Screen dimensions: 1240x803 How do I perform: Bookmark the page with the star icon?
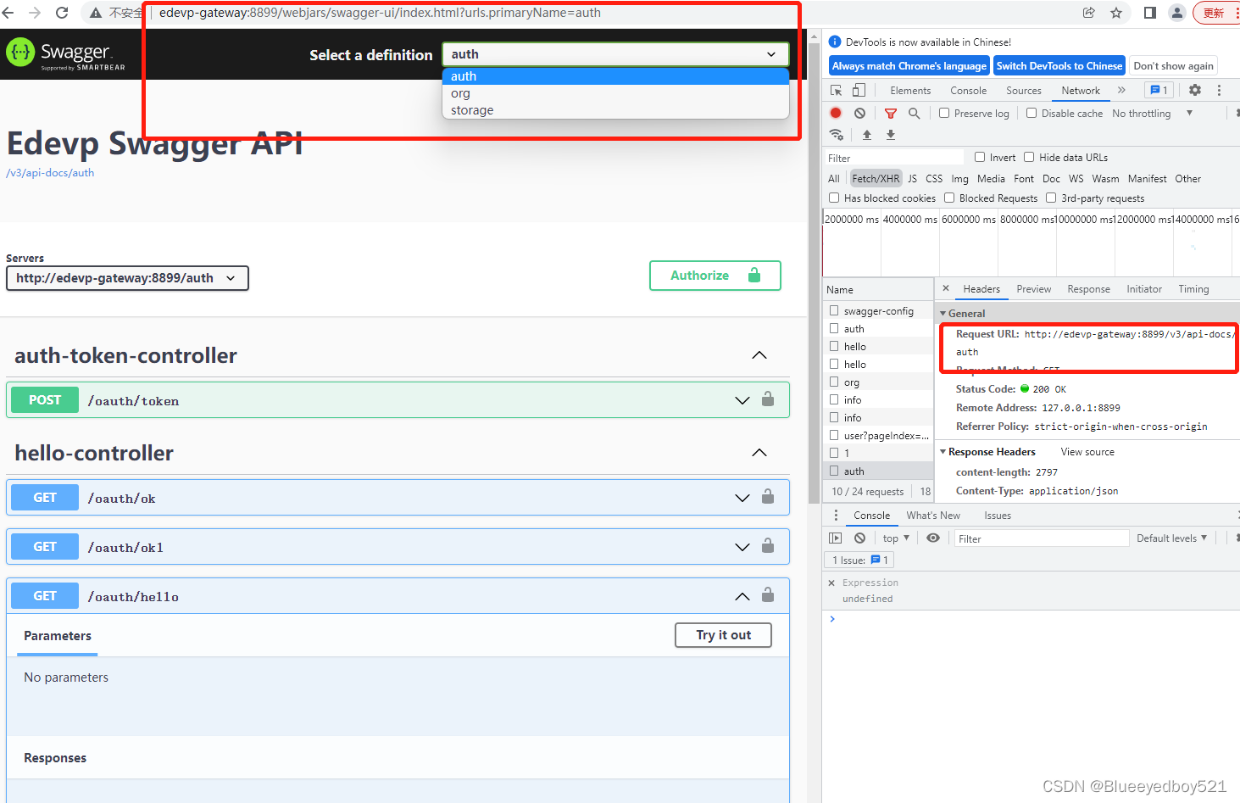1116,13
